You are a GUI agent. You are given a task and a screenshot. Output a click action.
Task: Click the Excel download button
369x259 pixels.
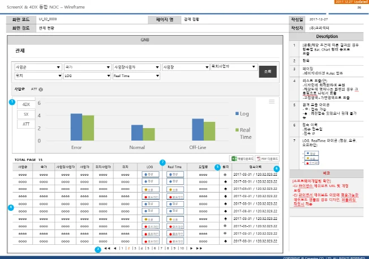[242, 159]
